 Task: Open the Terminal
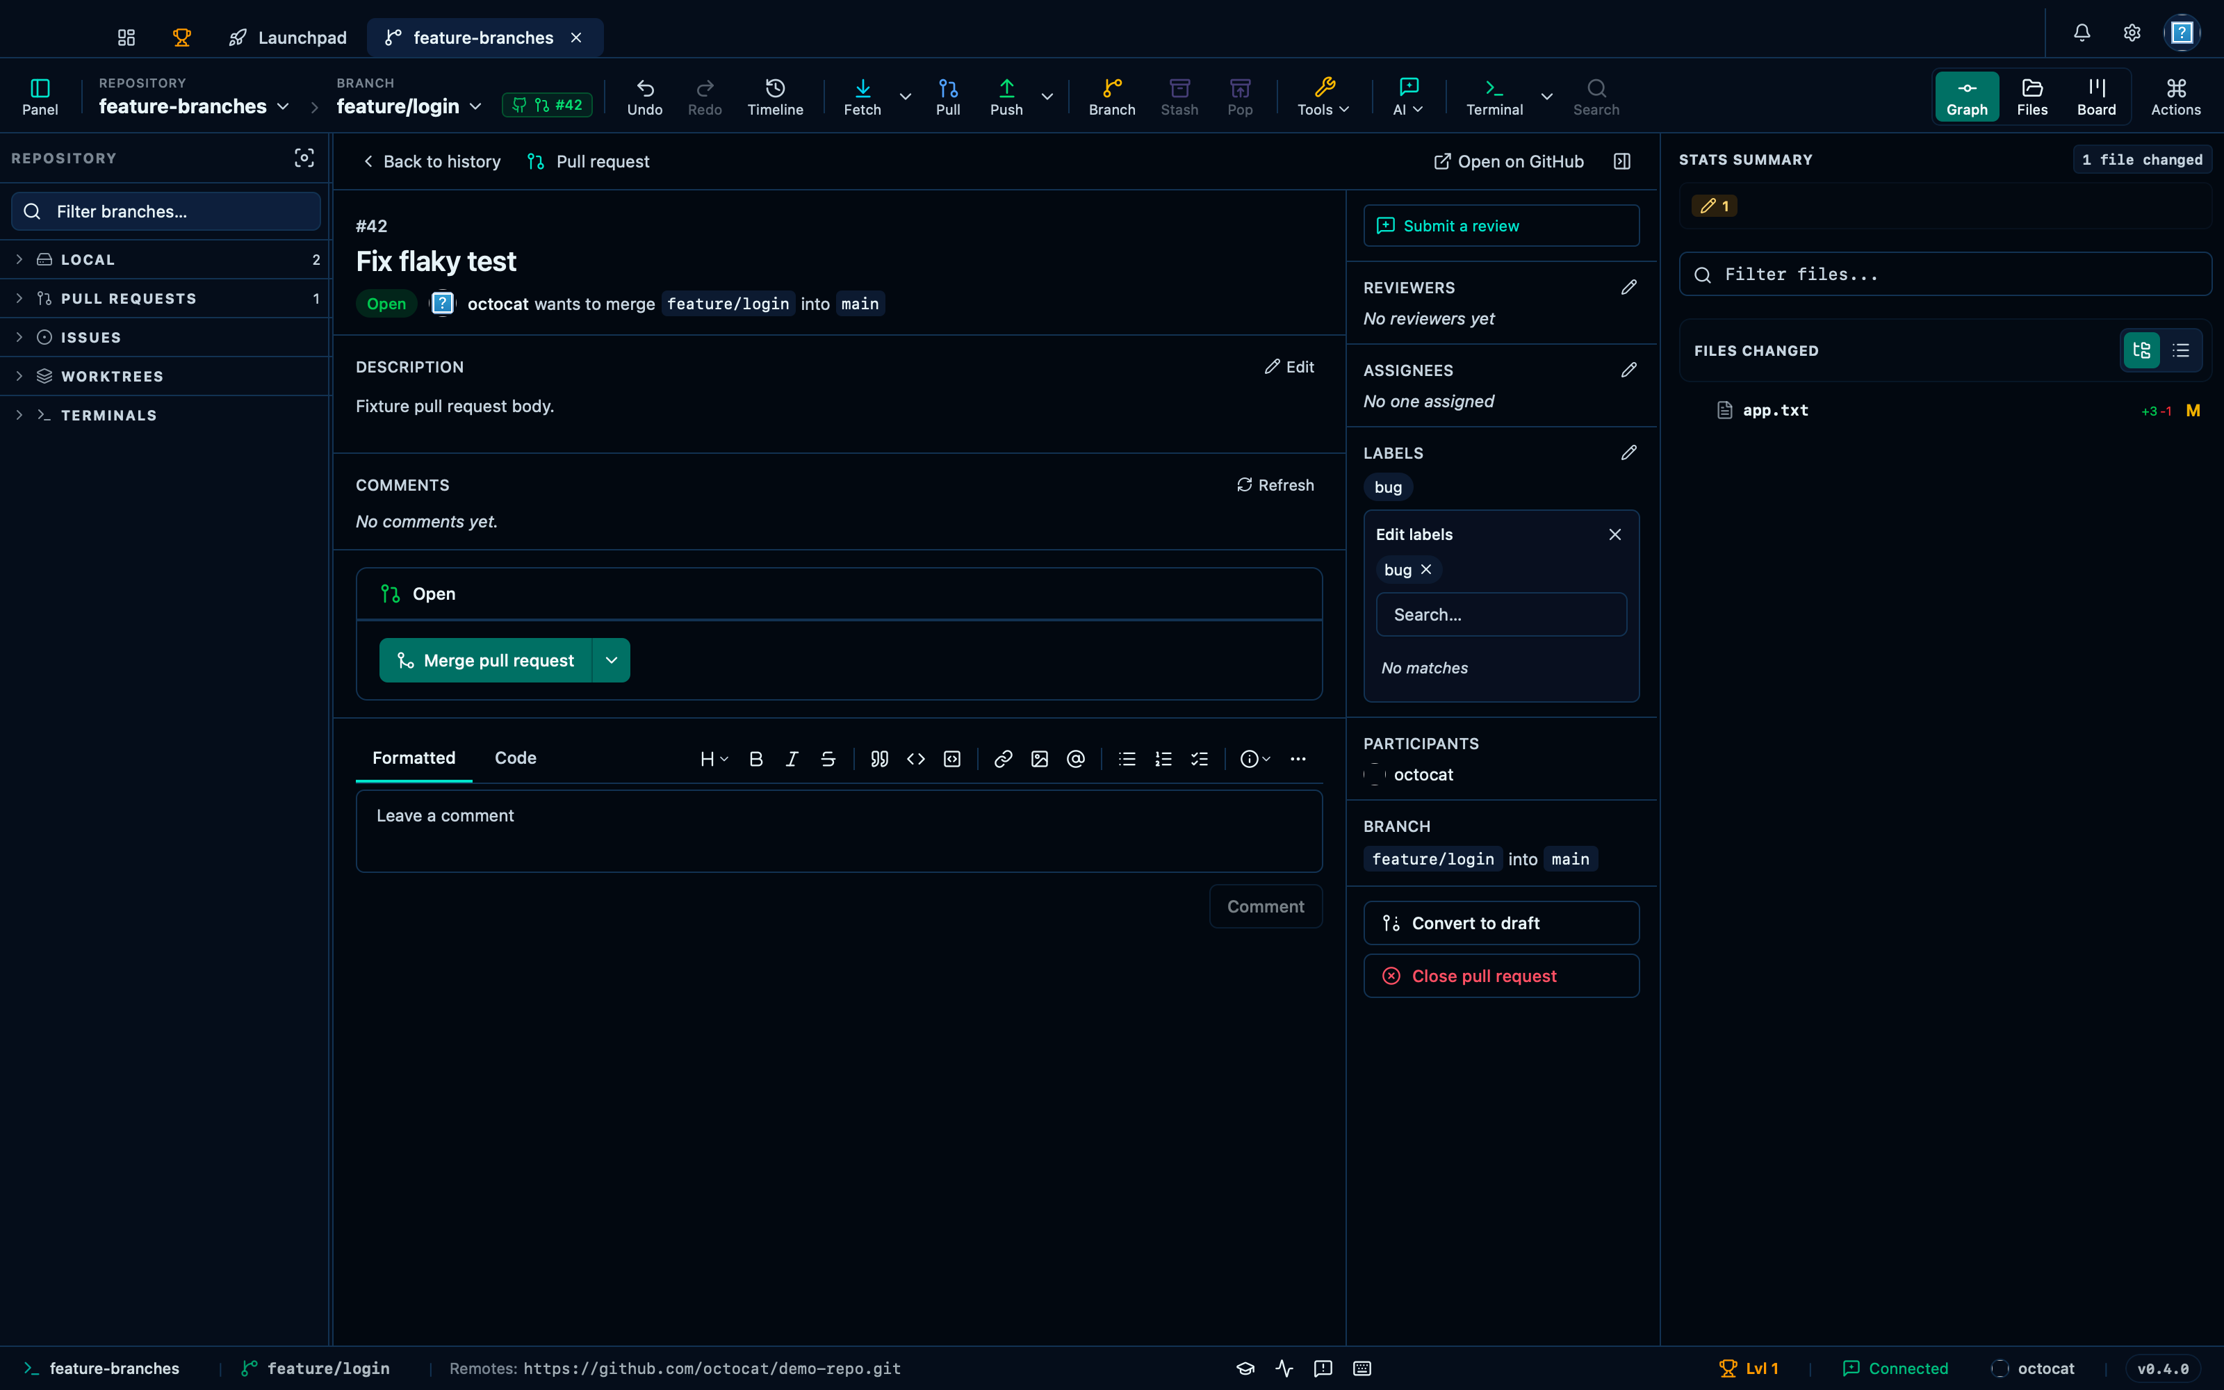(1494, 97)
